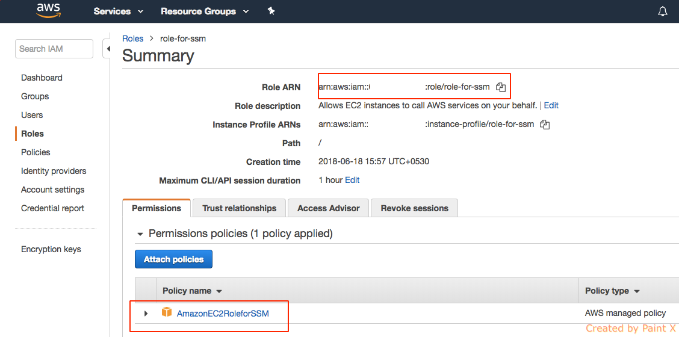
Task: Click the pin shortcut icon in navbar
Action: (x=271, y=11)
